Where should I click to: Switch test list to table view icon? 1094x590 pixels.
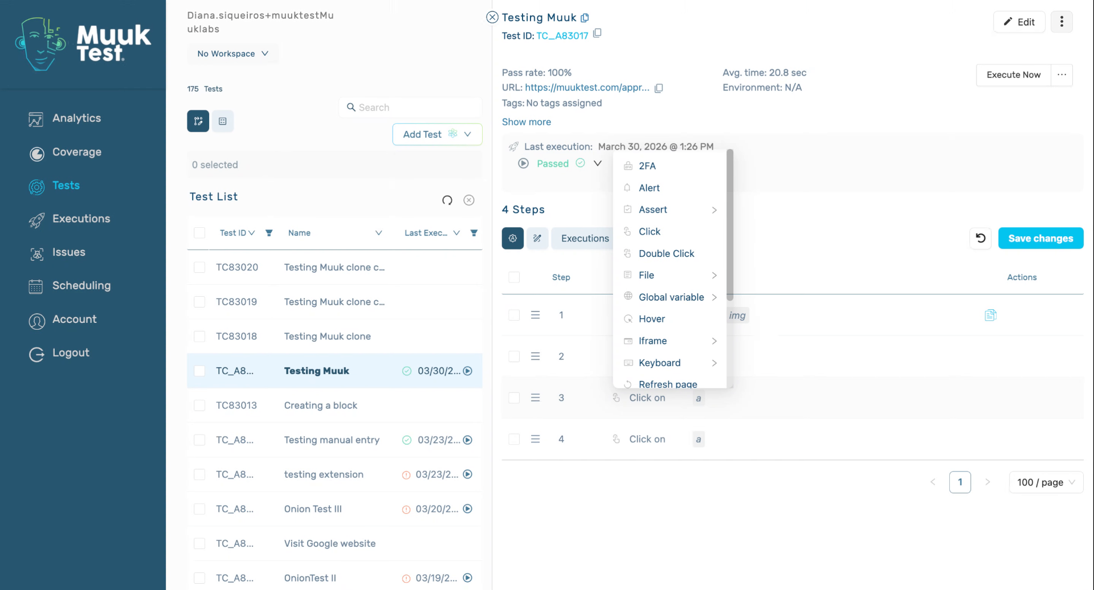(223, 121)
